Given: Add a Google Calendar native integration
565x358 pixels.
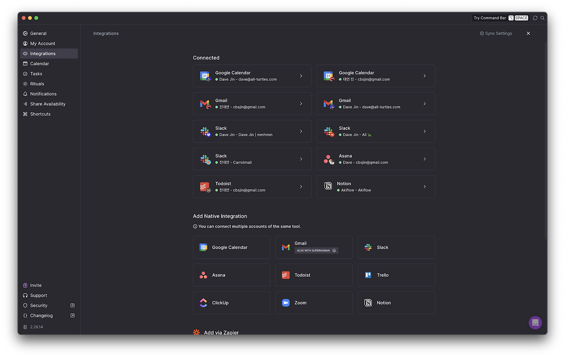Looking at the screenshot, I should [231, 247].
